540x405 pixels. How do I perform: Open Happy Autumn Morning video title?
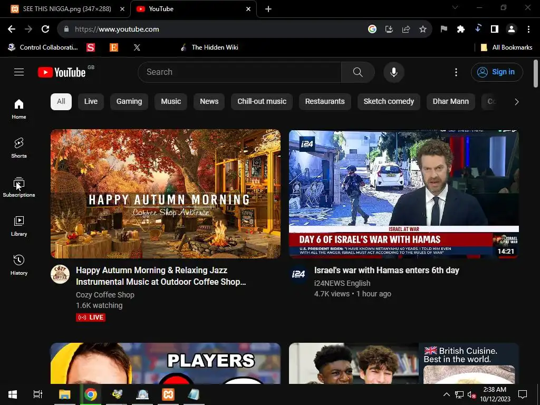click(161, 276)
